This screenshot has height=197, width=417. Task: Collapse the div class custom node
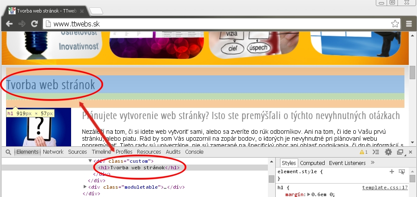[90, 161]
